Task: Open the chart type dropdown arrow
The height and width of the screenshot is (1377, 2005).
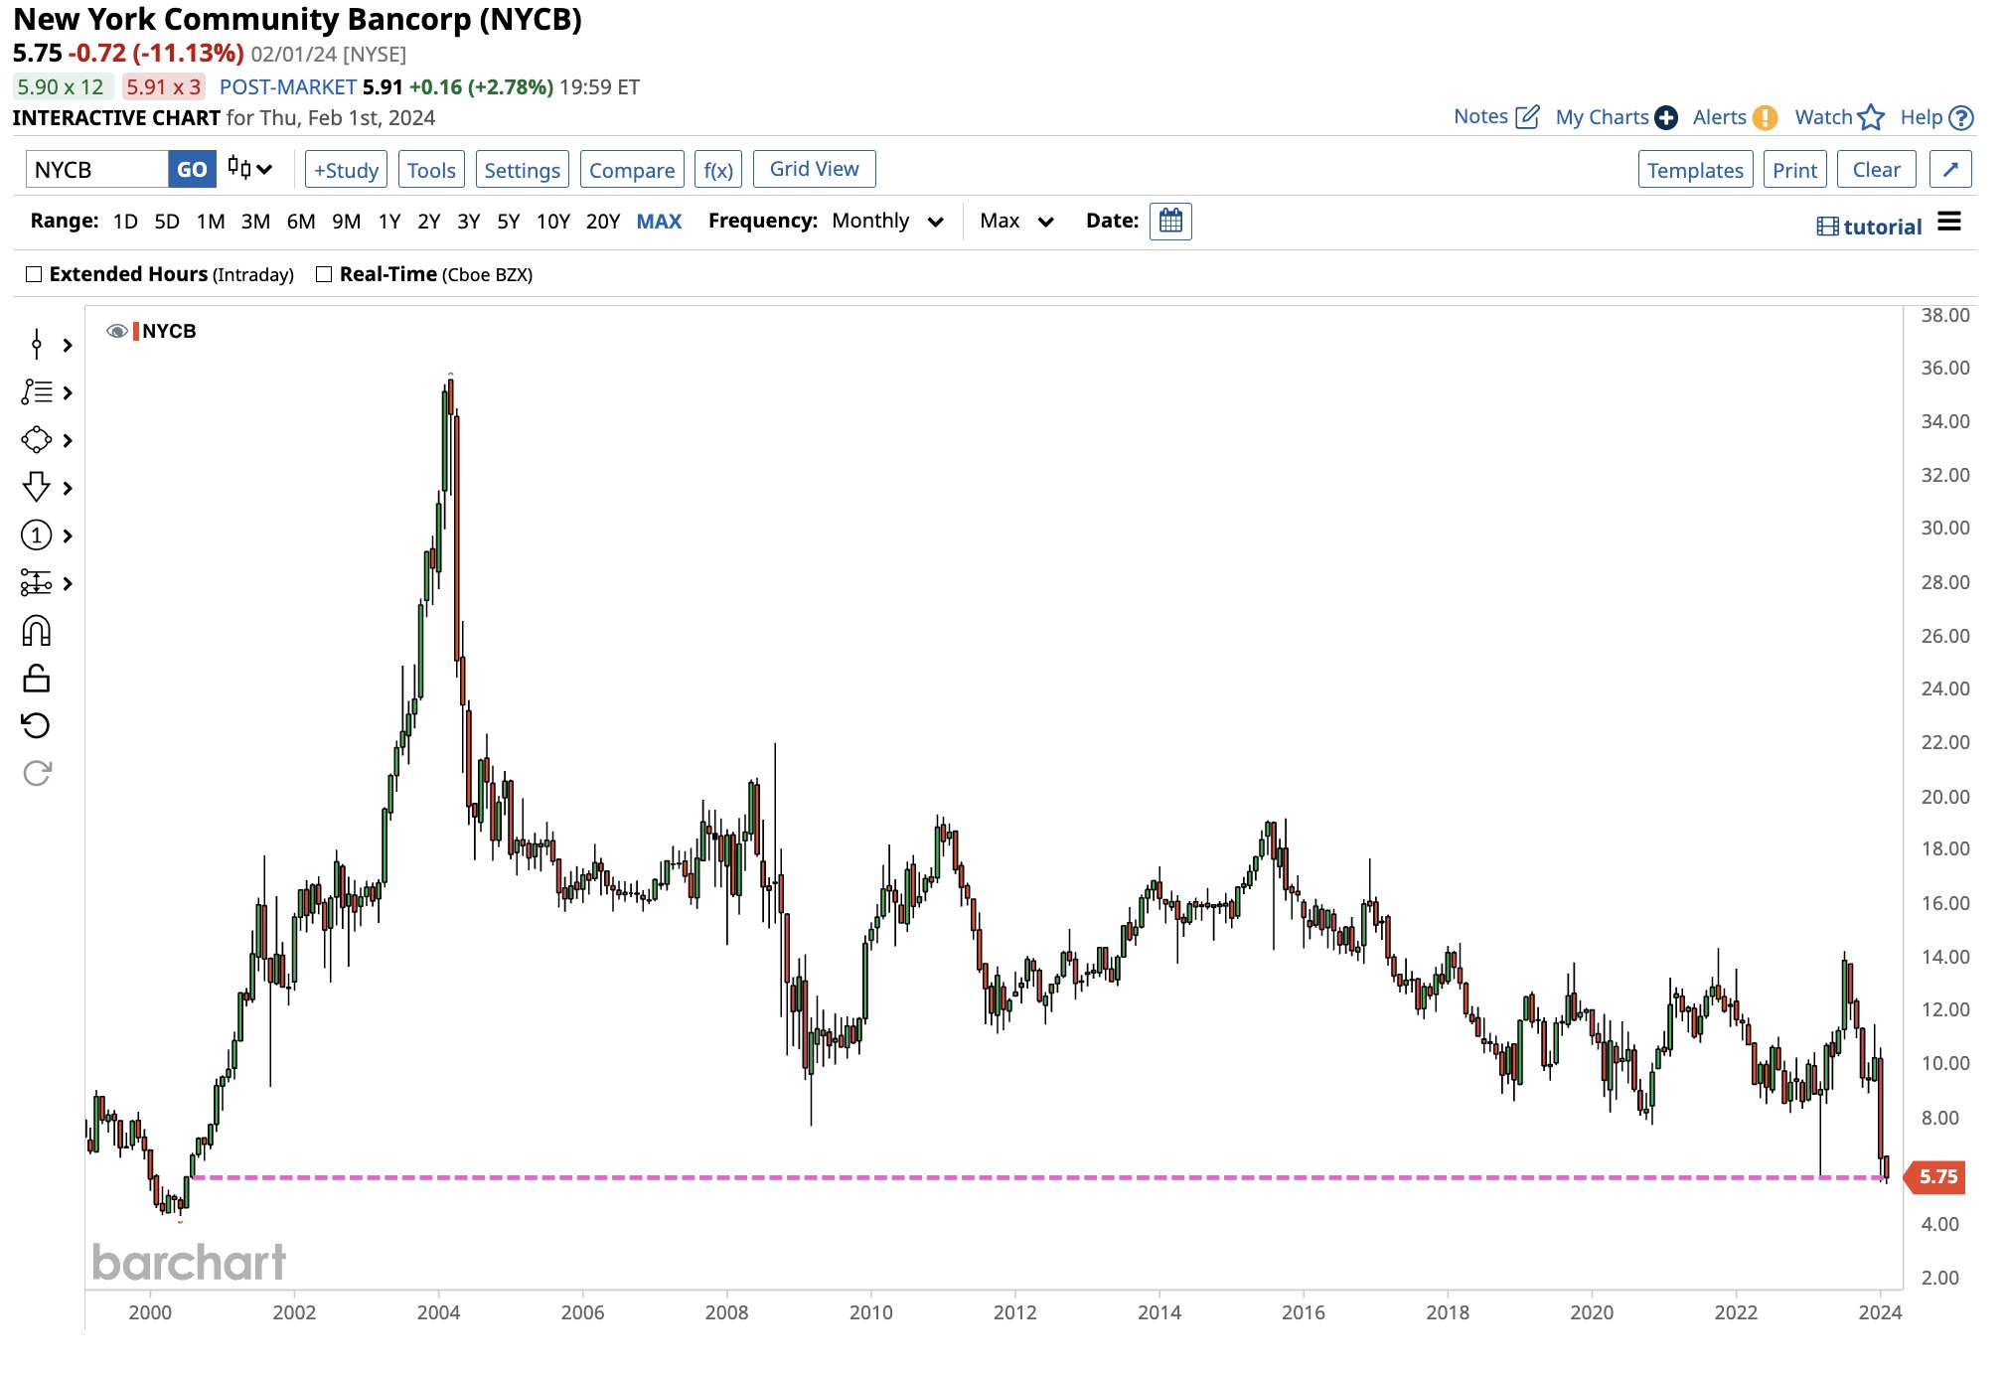Action: [x=264, y=169]
